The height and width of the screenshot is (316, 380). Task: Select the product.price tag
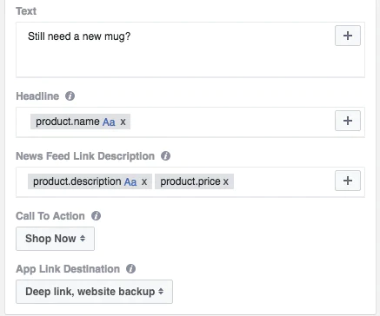pyautogui.click(x=190, y=181)
